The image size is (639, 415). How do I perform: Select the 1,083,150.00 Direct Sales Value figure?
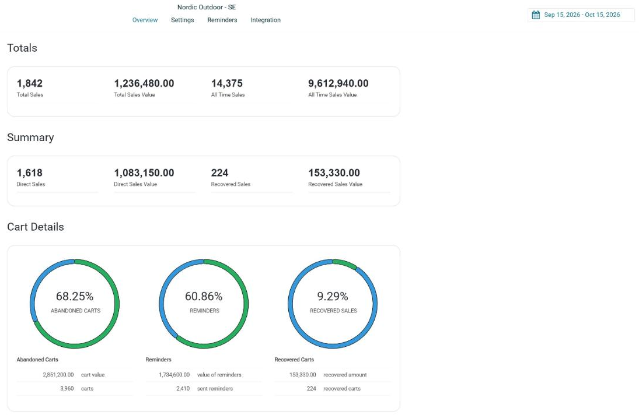[144, 173]
